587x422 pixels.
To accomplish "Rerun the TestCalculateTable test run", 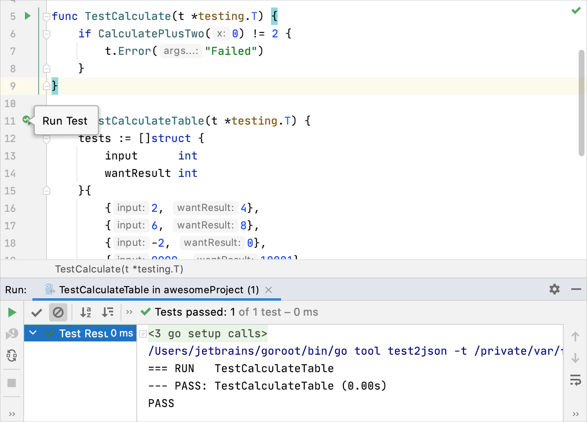I will [12, 312].
